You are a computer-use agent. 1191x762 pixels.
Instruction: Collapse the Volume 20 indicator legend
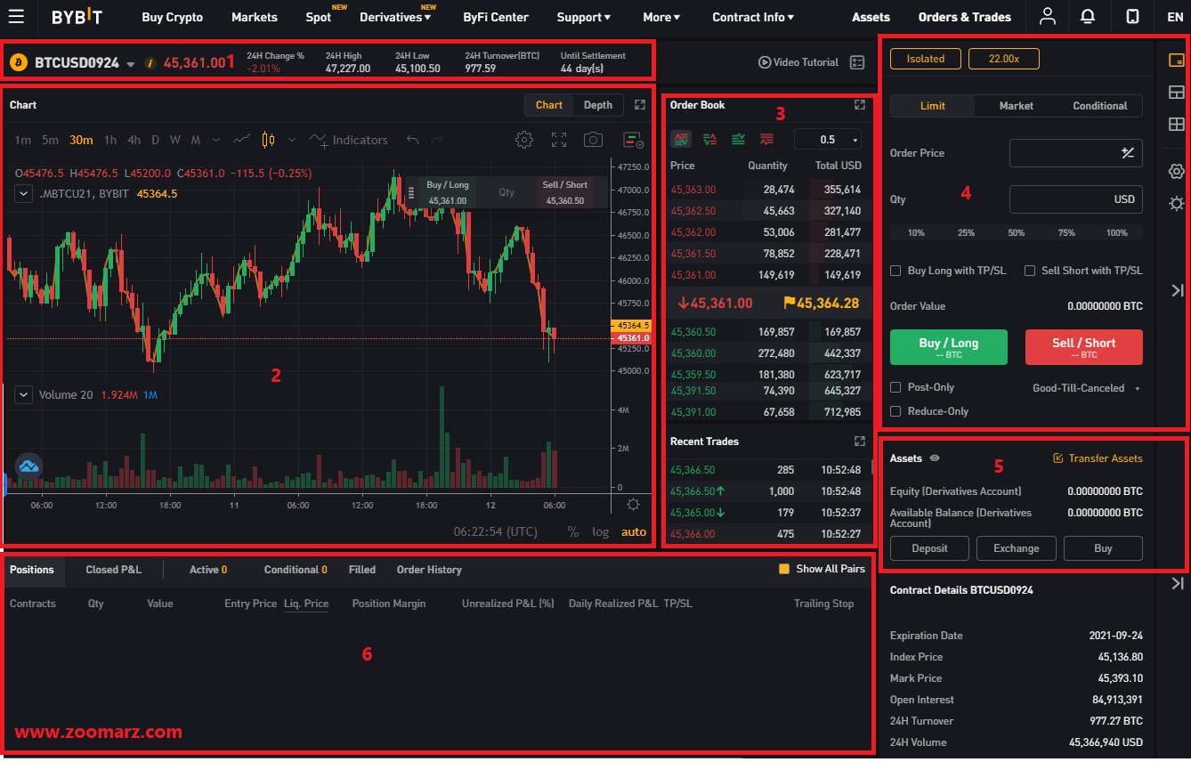[x=24, y=394]
